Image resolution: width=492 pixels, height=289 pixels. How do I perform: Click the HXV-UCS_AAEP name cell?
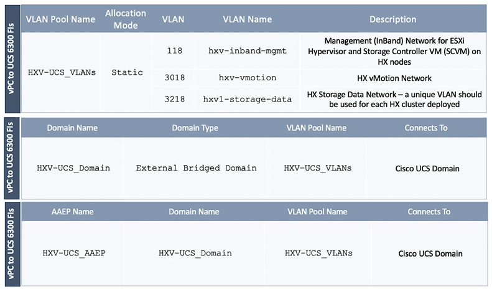[74, 253]
